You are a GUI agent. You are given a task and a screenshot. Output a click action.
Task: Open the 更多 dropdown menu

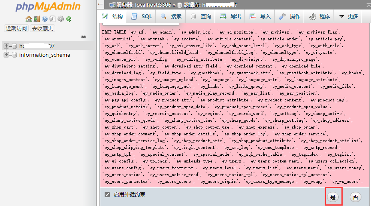pyautogui.click(x=349, y=16)
